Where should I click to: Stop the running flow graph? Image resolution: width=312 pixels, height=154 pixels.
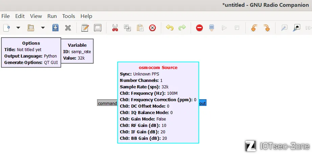coord(237,28)
